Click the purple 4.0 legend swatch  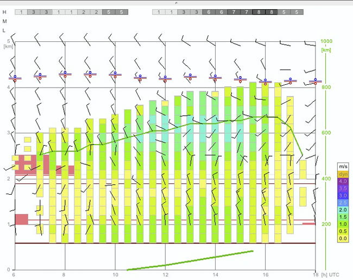coord(343,181)
